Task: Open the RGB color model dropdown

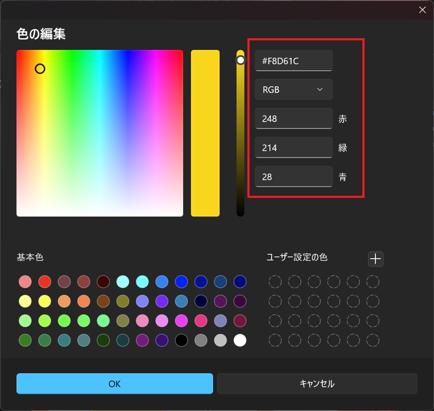Action: (293, 89)
